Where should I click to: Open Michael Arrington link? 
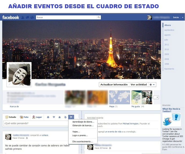pyautogui.click(x=131, y=123)
